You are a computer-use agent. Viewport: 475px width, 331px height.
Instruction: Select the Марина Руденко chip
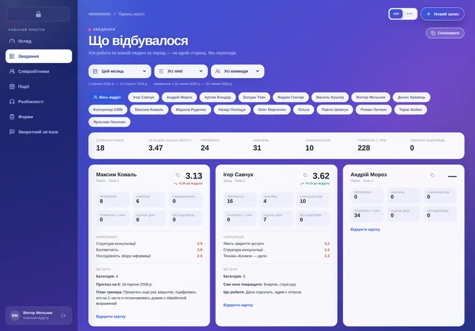click(191, 110)
